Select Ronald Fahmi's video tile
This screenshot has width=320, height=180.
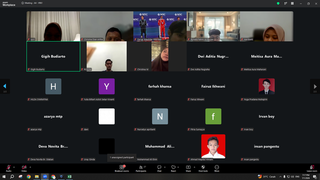213,26
